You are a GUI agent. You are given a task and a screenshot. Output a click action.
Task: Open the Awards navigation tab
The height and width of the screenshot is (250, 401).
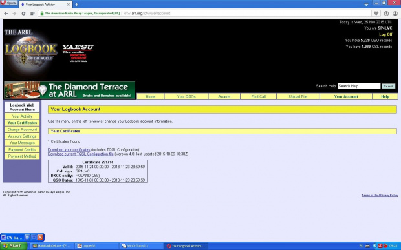[224, 96]
